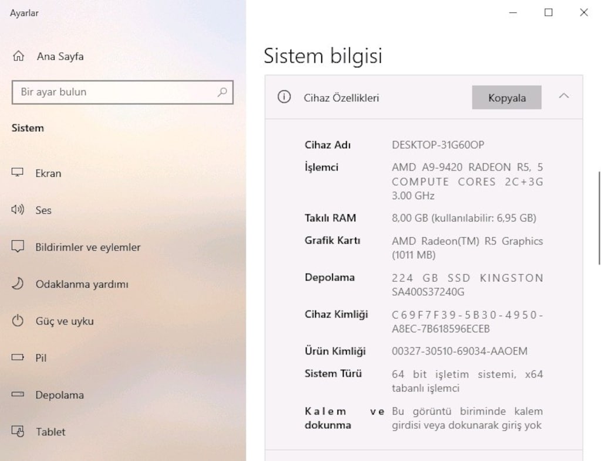The height and width of the screenshot is (461, 601).
Task: Focus the 'Bir ayar bulun' search box
Action: [x=122, y=92]
